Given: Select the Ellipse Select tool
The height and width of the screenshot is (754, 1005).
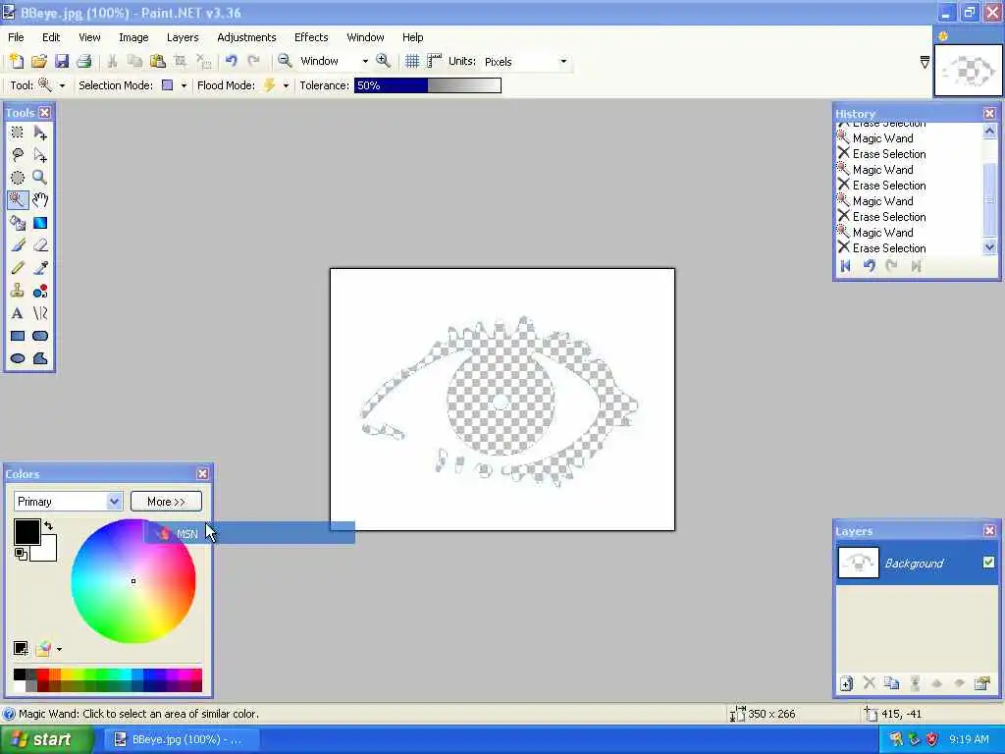Looking at the screenshot, I should 18,178.
